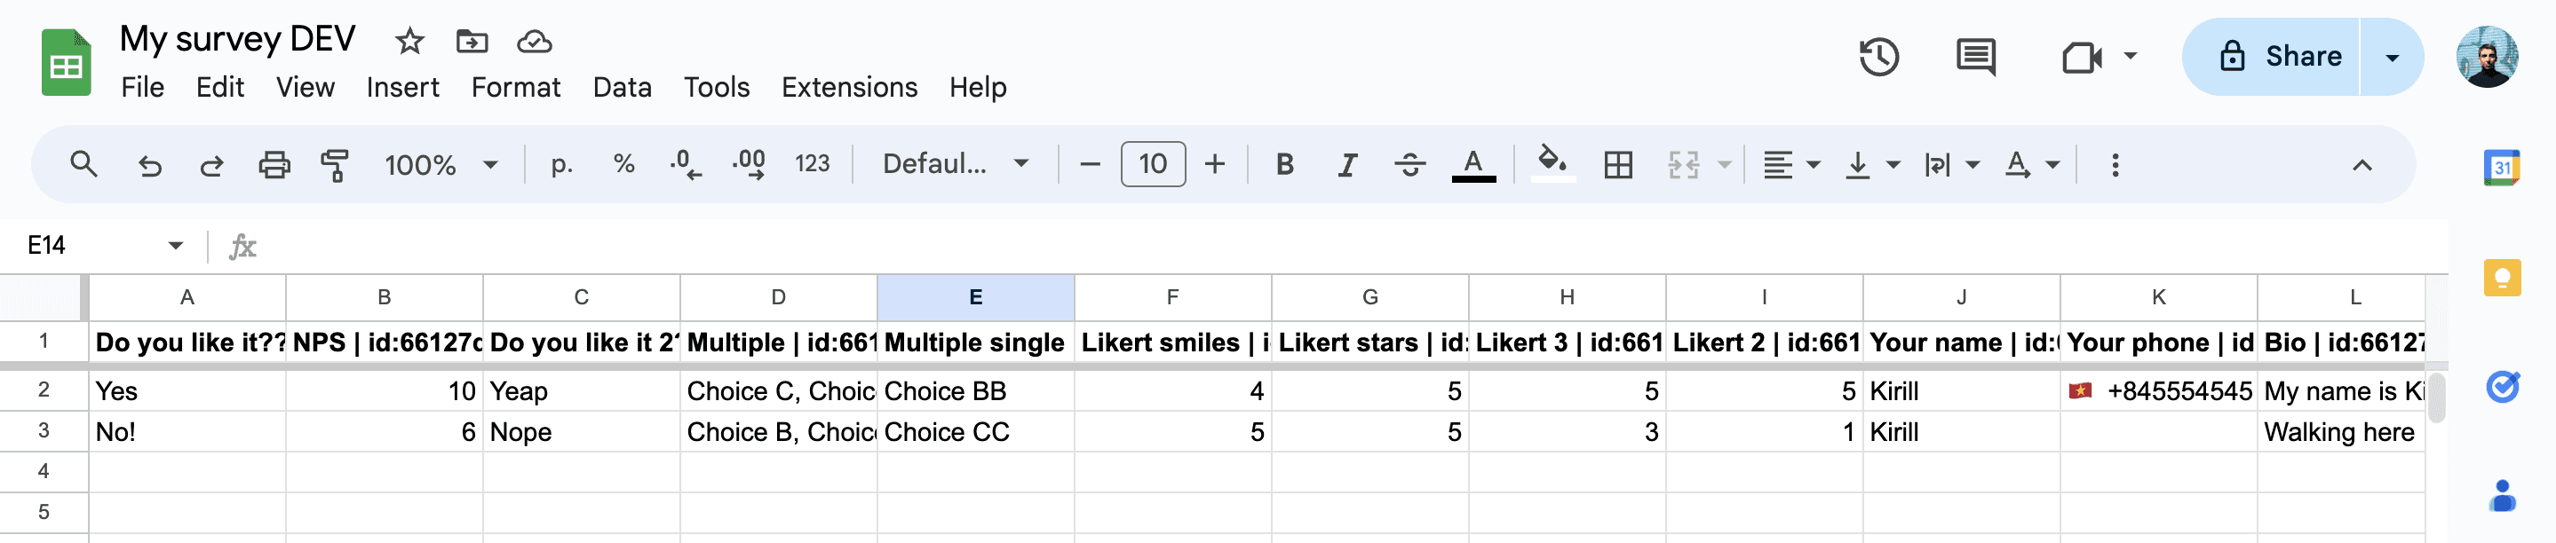Open version history

pyautogui.click(x=1881, y=57)
